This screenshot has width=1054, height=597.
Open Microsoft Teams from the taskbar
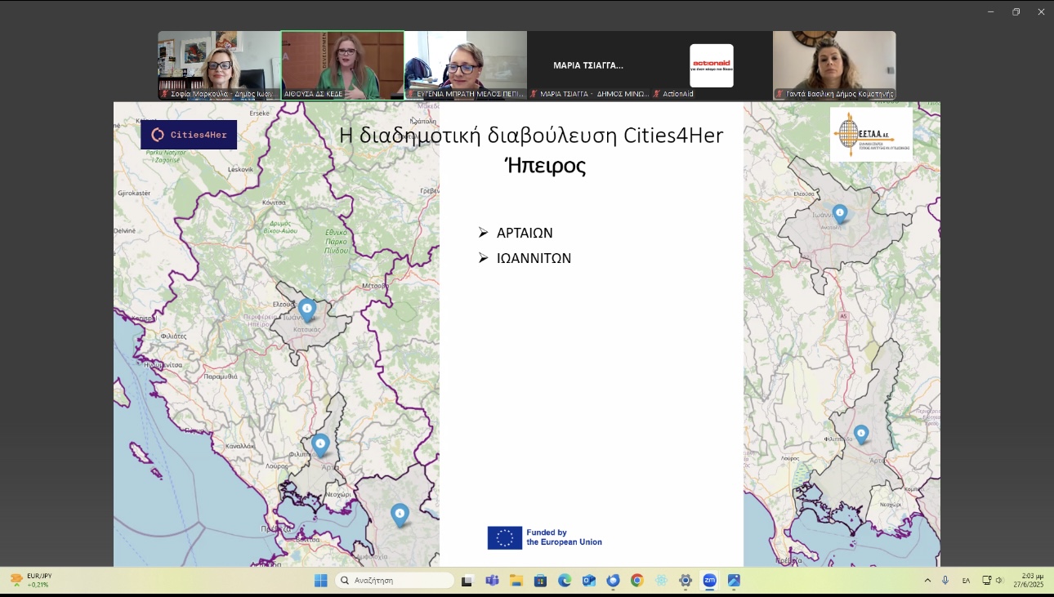coord(492,581)
